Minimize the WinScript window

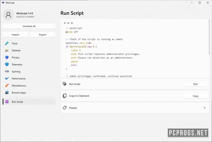[192, 3]
